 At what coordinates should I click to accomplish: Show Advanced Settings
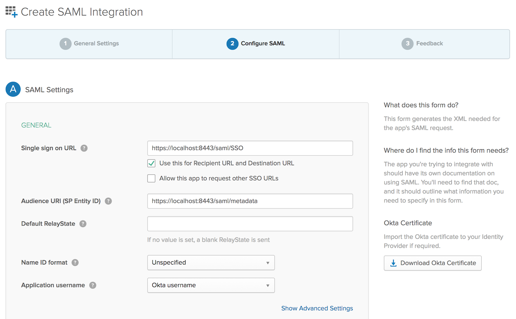pyautogui.click(x=317, y=308)
